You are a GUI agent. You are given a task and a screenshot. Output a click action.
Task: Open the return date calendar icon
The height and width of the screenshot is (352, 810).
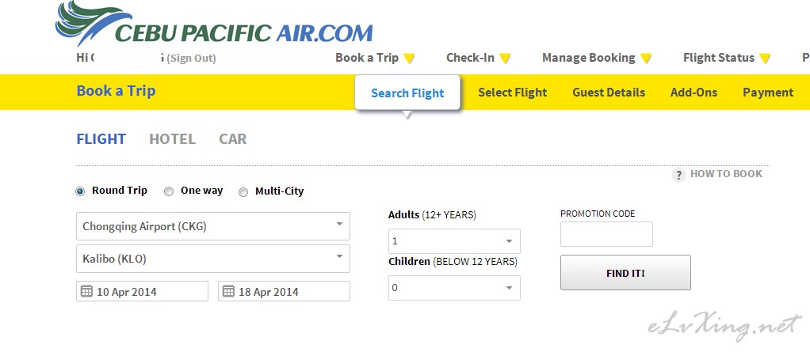coord(228,291)
